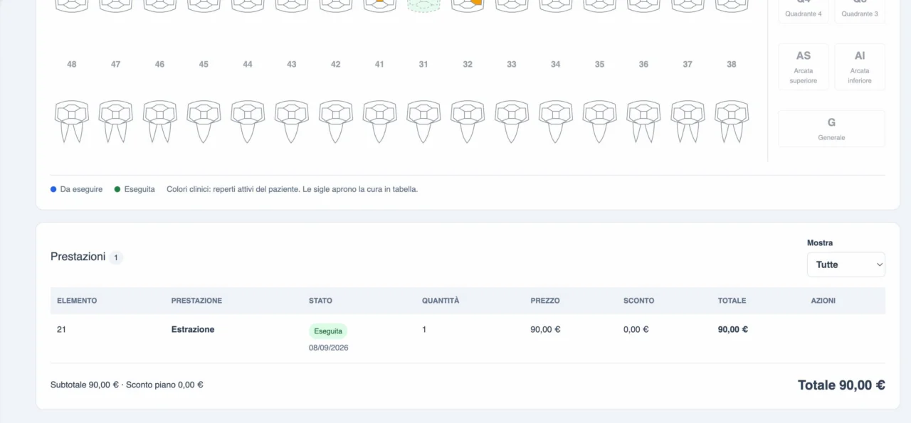
Task: Click the Prestazioni section heading
Action: 78,257
